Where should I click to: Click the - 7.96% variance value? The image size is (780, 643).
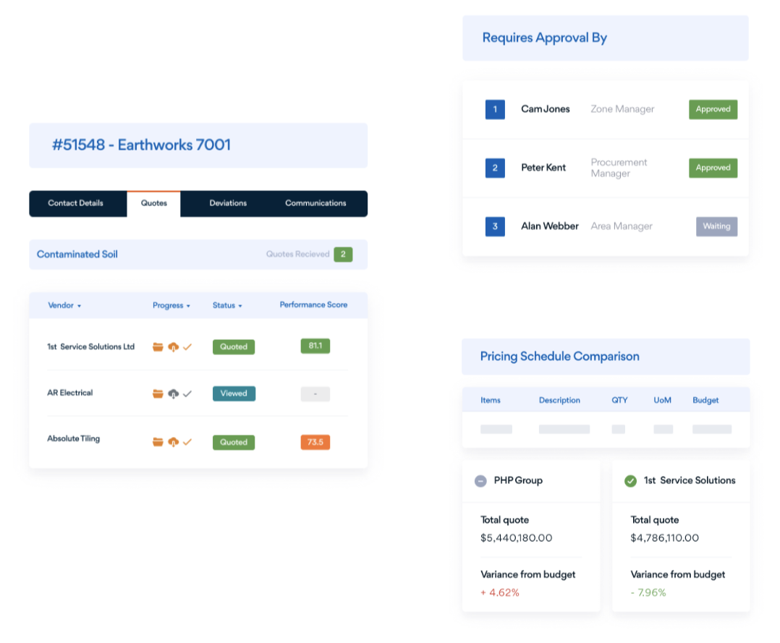(648, 593)
